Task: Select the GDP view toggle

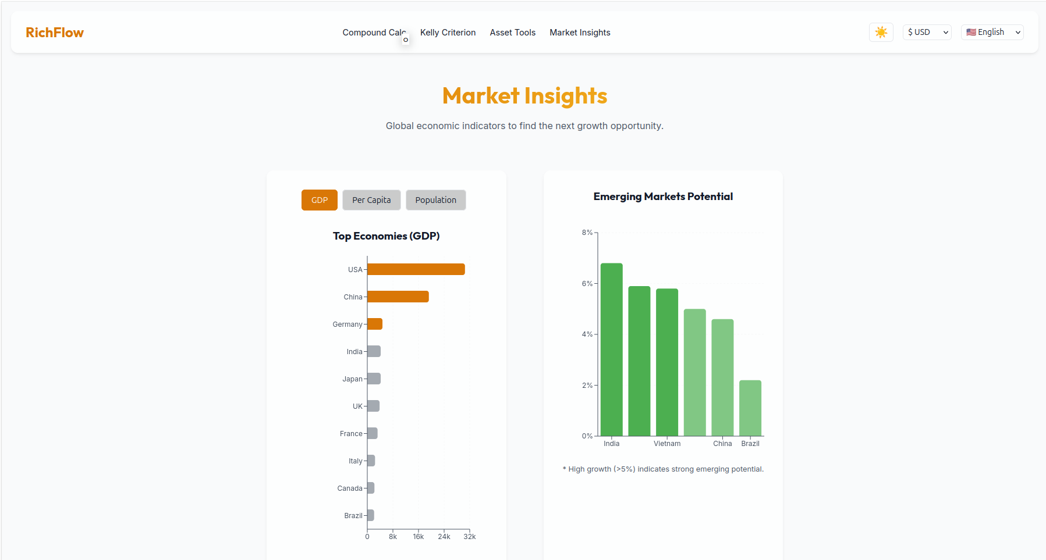Action: click(319, 199)
